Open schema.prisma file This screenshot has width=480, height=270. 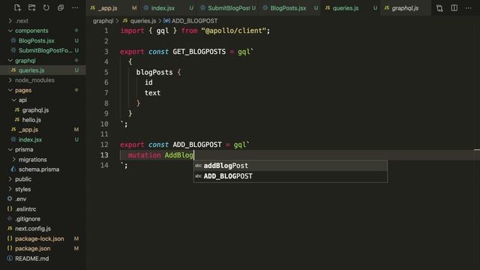[x=43, y=169]
